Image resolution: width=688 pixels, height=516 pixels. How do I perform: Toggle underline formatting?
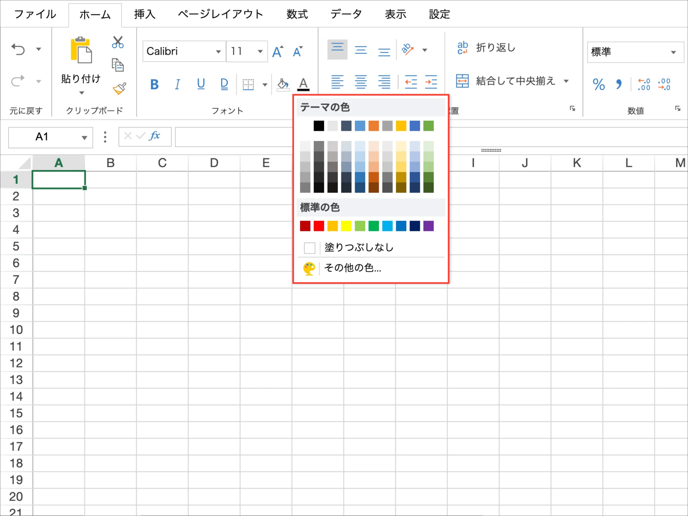201,84
